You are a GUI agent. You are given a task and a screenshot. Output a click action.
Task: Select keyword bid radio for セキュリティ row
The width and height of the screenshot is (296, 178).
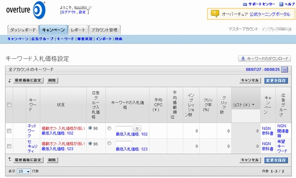[x=110, y=143]
